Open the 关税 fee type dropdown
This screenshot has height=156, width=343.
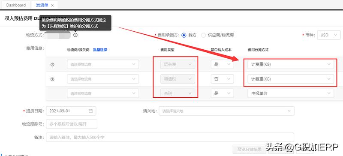point(178,93)
